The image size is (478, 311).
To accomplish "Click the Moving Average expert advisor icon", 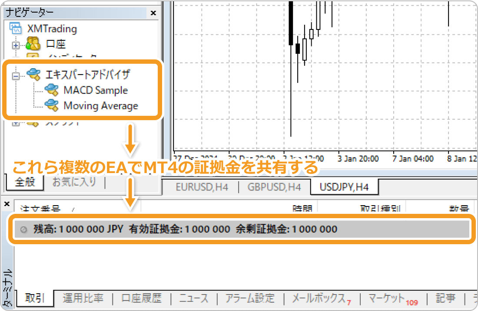I will pos(52,105).
